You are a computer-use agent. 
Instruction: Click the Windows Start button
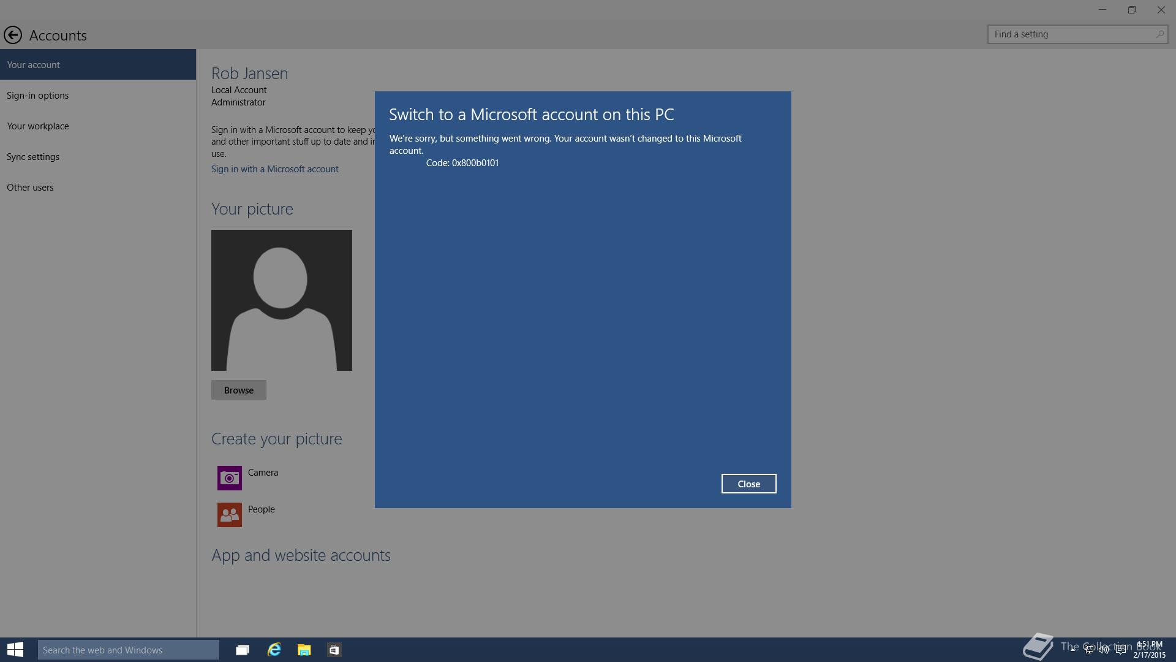[15, 650]
